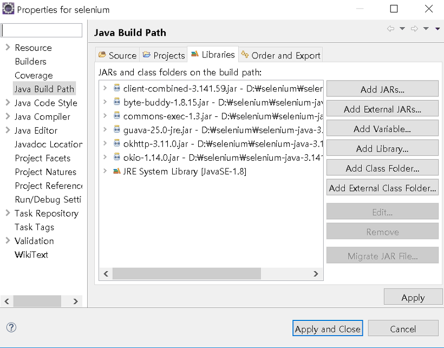Select the Libraries tab
The height and width of the screenshot is (348, 444).
(x=213, y=54)
